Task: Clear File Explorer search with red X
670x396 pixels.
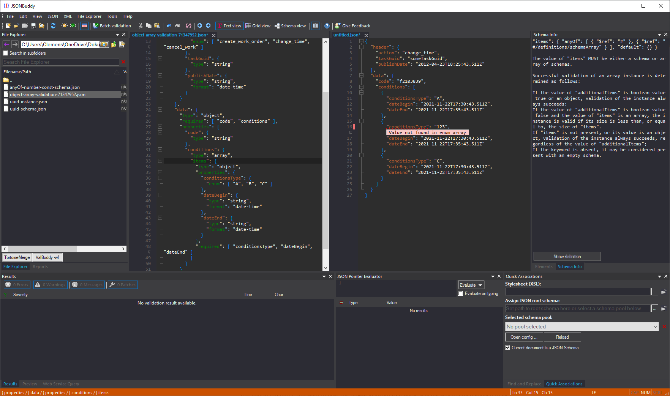Action: coord(123,62)
